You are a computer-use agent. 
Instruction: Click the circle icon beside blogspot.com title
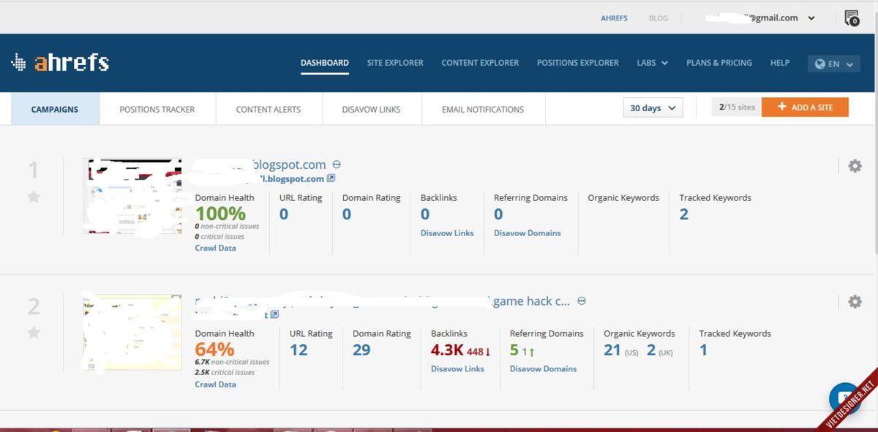(337, 164)
